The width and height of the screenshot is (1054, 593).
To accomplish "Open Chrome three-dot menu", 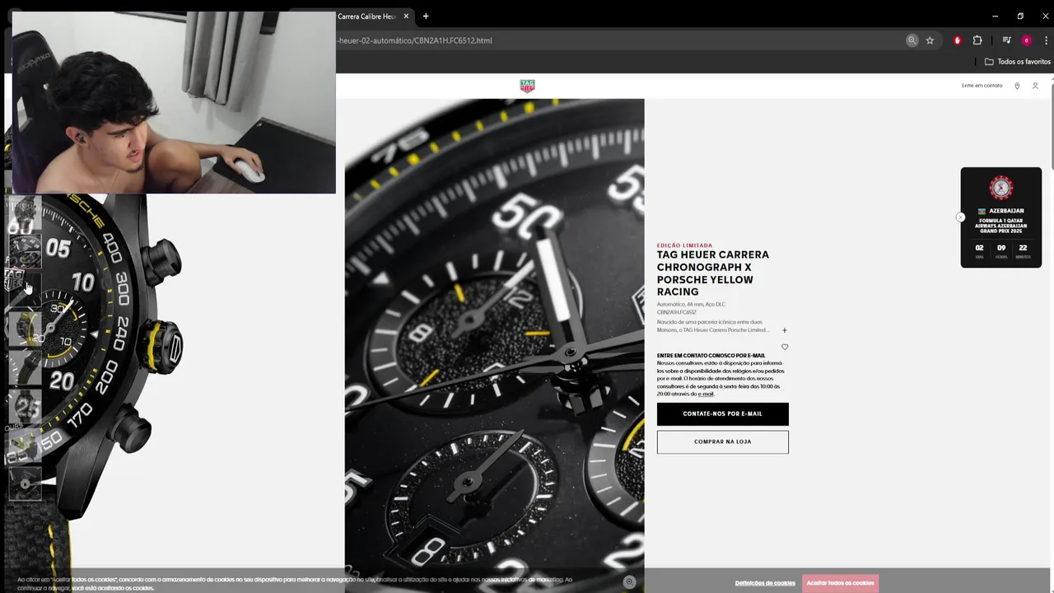I will click(1046, 40).
